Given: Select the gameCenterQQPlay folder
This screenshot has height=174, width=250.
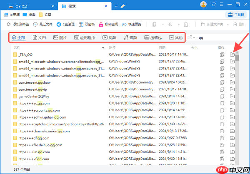Looking at the screenshot, I should point(31,97).
